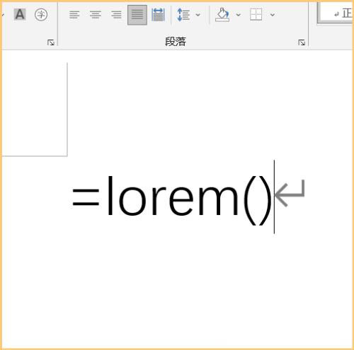Align paragraph text to the left

[74, 15]
